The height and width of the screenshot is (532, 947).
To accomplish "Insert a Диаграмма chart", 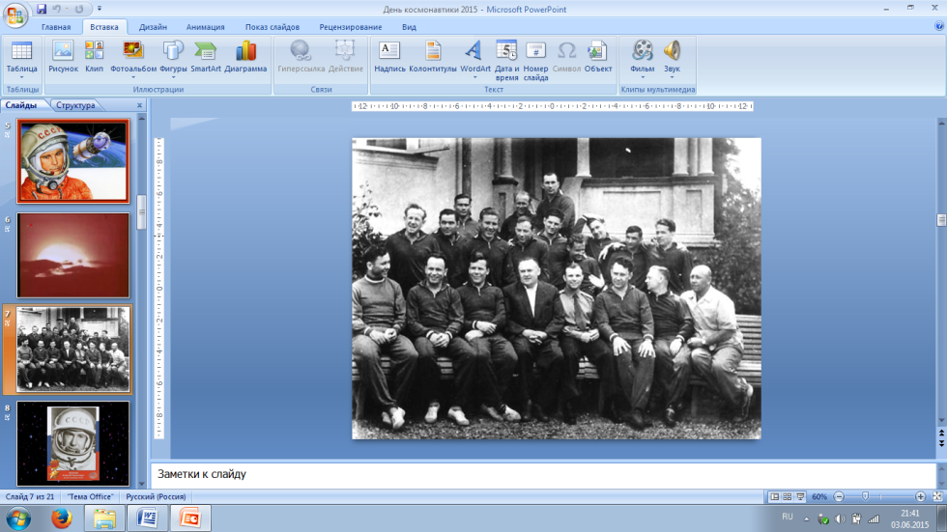I will tap(245, 57).
